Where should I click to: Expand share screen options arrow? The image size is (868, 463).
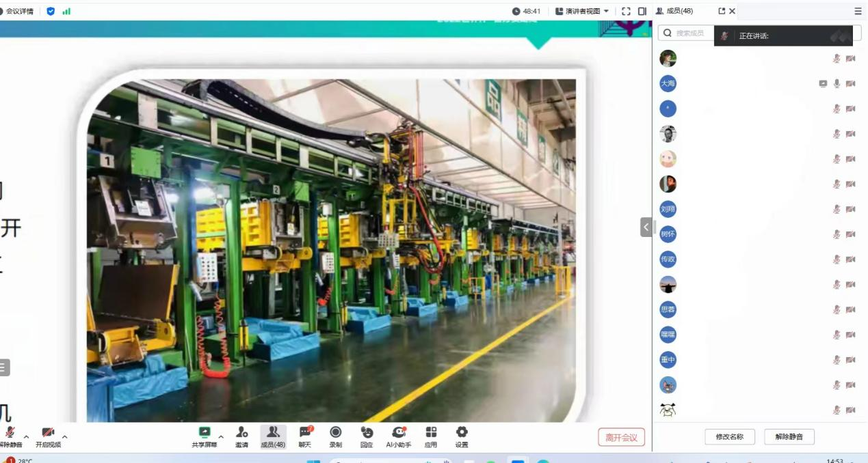pyautogui.click(x=221, y=436)
